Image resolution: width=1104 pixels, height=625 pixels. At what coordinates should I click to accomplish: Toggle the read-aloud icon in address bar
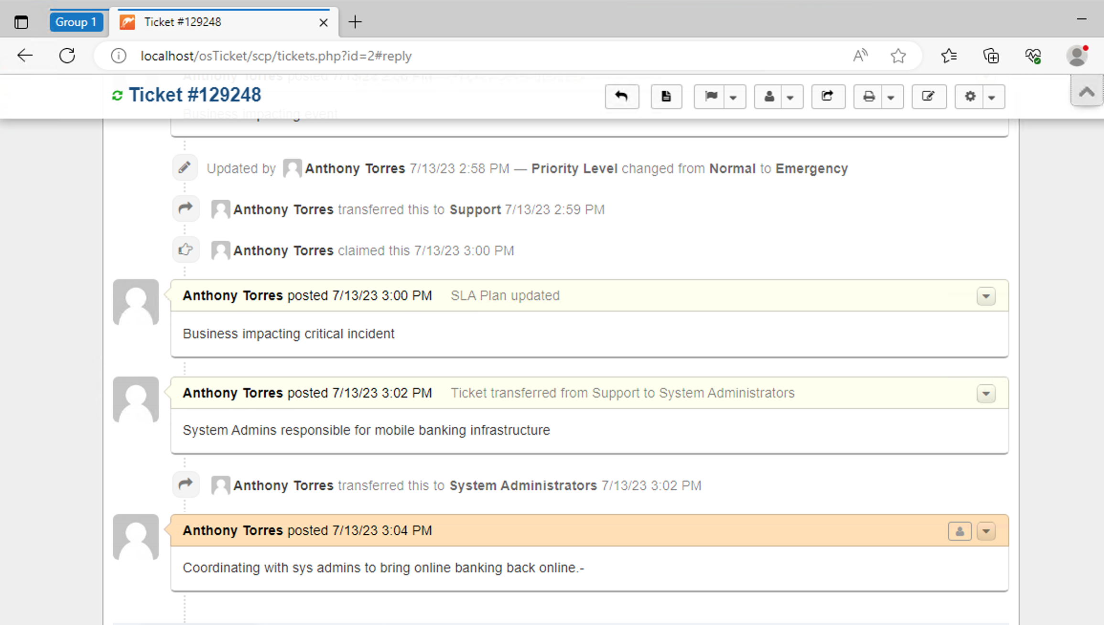860,55
